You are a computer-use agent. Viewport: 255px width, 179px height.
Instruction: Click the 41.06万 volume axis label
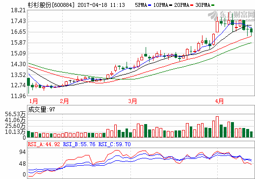point(15,120)
